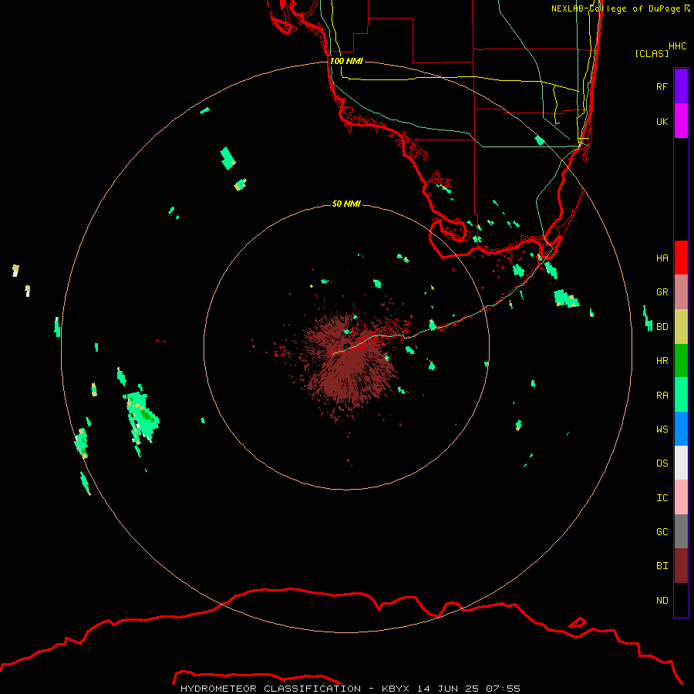
Task: Click the RA light green legend swatch
Action: pos(681,395)
